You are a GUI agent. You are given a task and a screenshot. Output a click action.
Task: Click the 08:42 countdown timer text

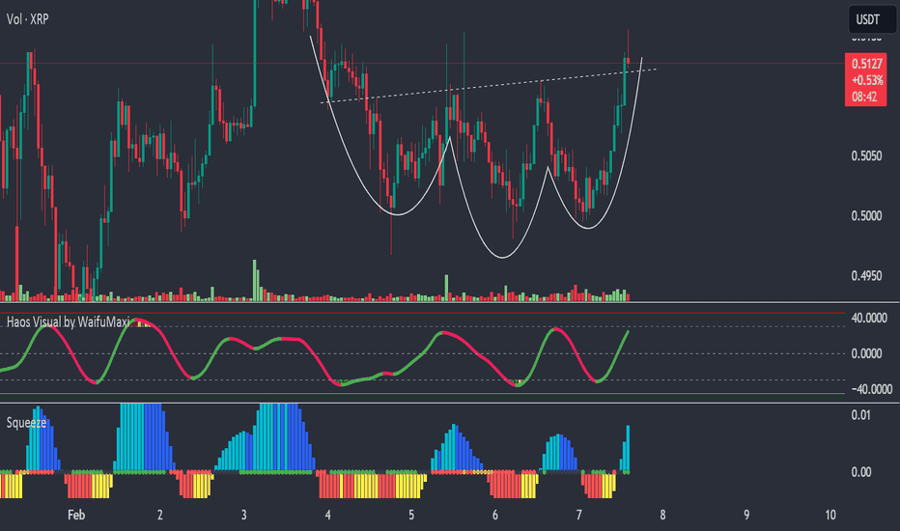[864, 97]
